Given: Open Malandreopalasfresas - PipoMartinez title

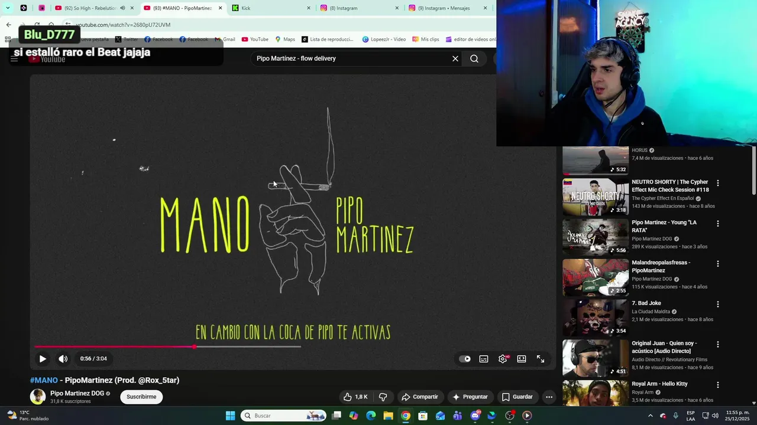Looking at the screenshot, I should pos(661,266).
